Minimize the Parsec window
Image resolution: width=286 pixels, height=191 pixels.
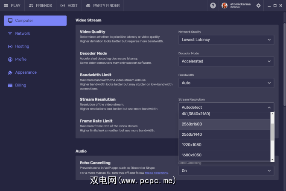click(x=269, y=6)
